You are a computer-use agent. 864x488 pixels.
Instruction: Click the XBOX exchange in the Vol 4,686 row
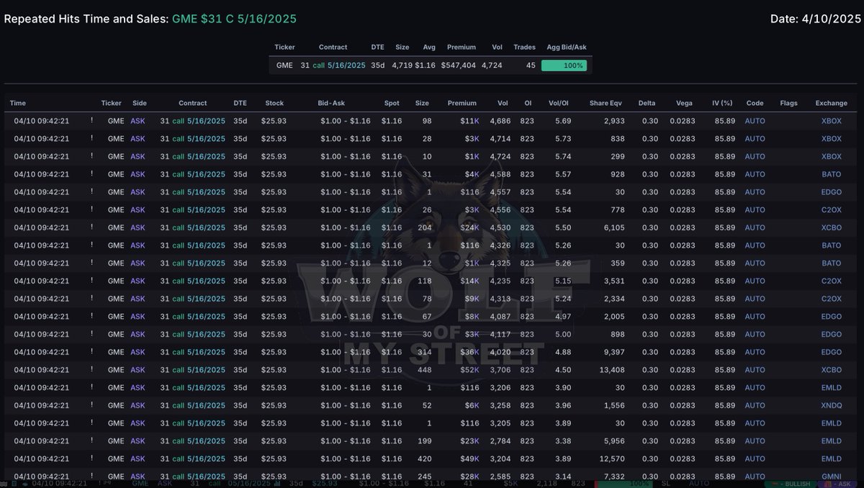click(x=832, y=120)
